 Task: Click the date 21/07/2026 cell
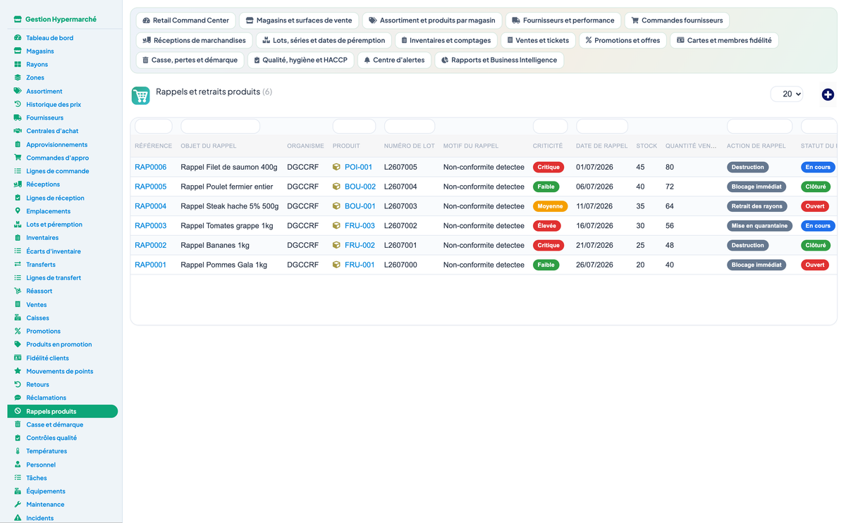(x=596, y=246)
